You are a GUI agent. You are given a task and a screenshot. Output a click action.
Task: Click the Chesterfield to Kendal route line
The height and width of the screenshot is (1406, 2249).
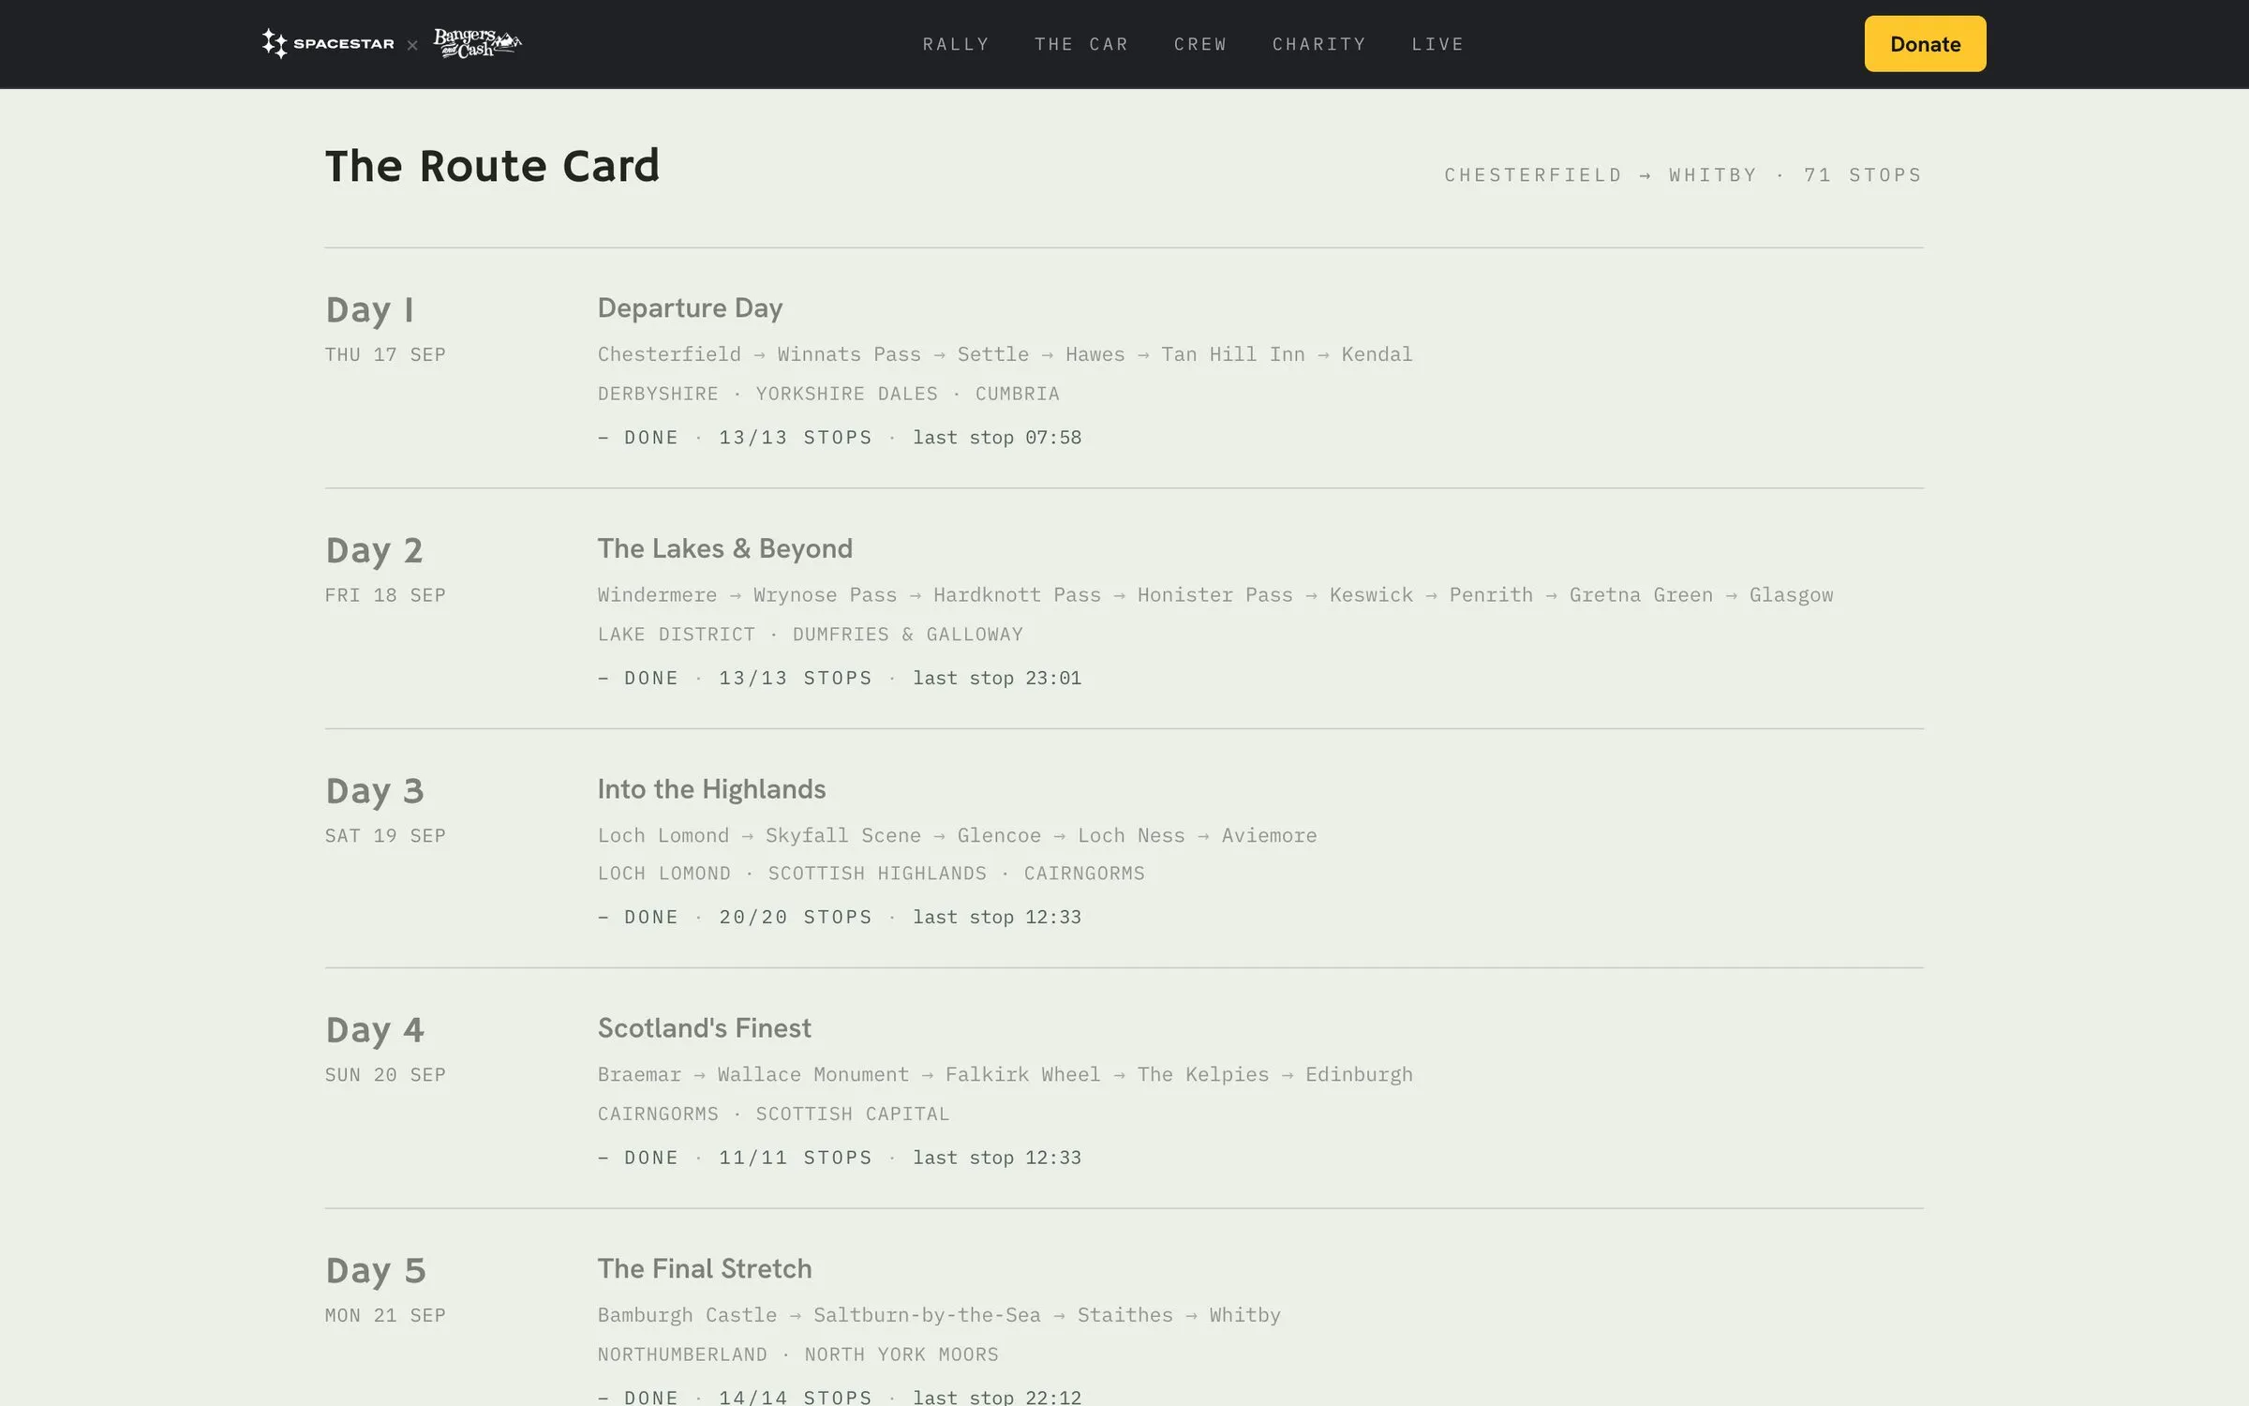[x=1005, y=354]
